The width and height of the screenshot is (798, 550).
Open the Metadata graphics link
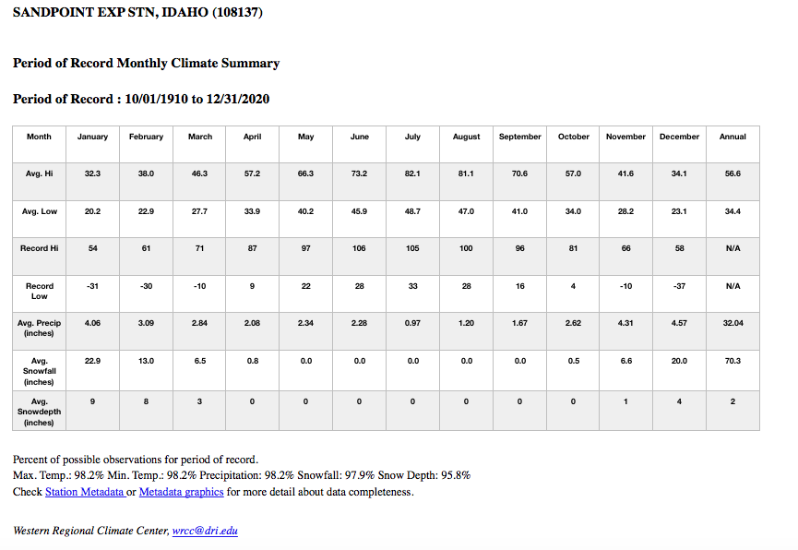pyautogui.click(x=181, y=492)
